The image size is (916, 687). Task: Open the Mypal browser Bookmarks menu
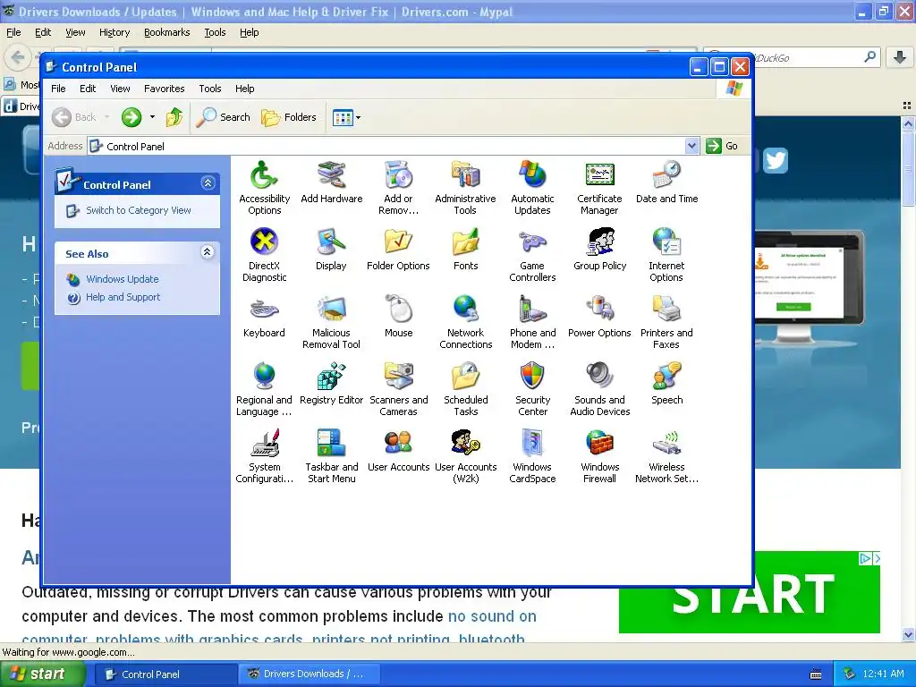click(167, 33)
